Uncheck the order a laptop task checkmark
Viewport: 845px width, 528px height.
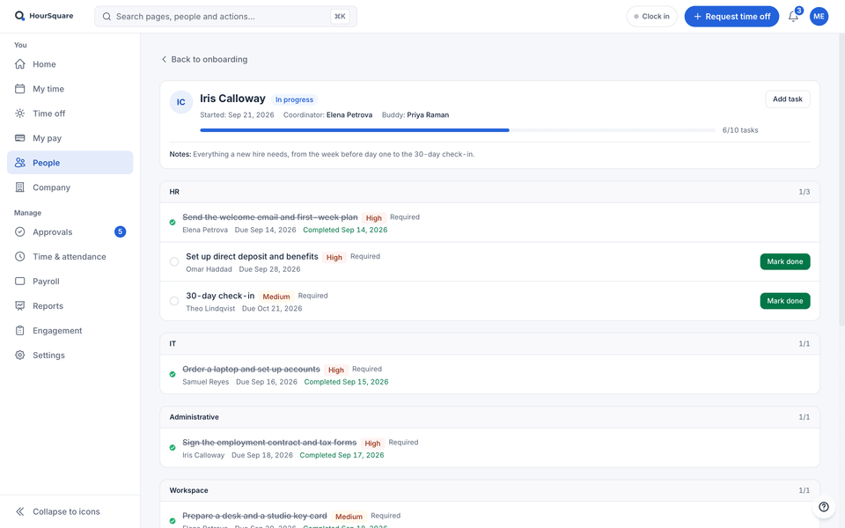pyautogui.click(x=173, y=374)
